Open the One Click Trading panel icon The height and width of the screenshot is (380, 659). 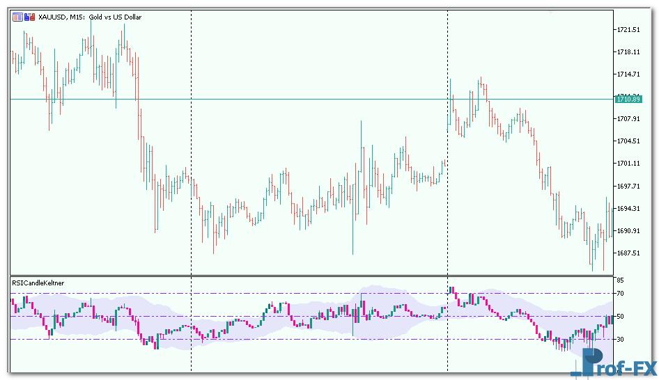coord(17,17)
